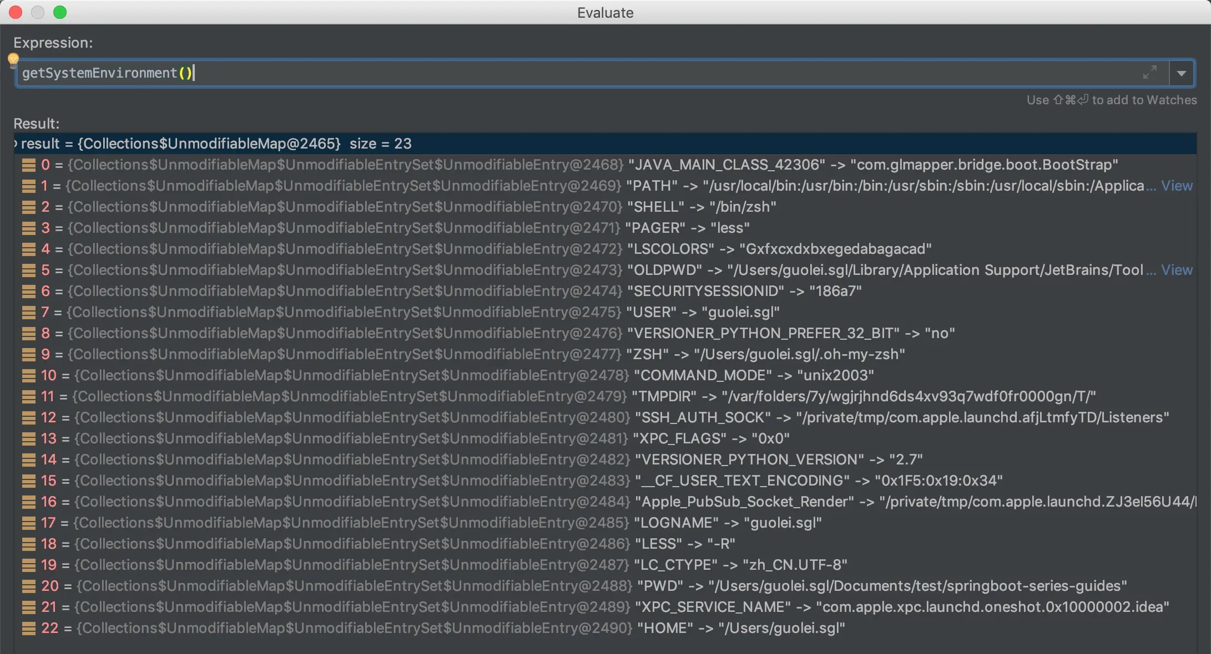
Task: Open the expression history dropdown arrow
Action: click(x=1182, y=73)
